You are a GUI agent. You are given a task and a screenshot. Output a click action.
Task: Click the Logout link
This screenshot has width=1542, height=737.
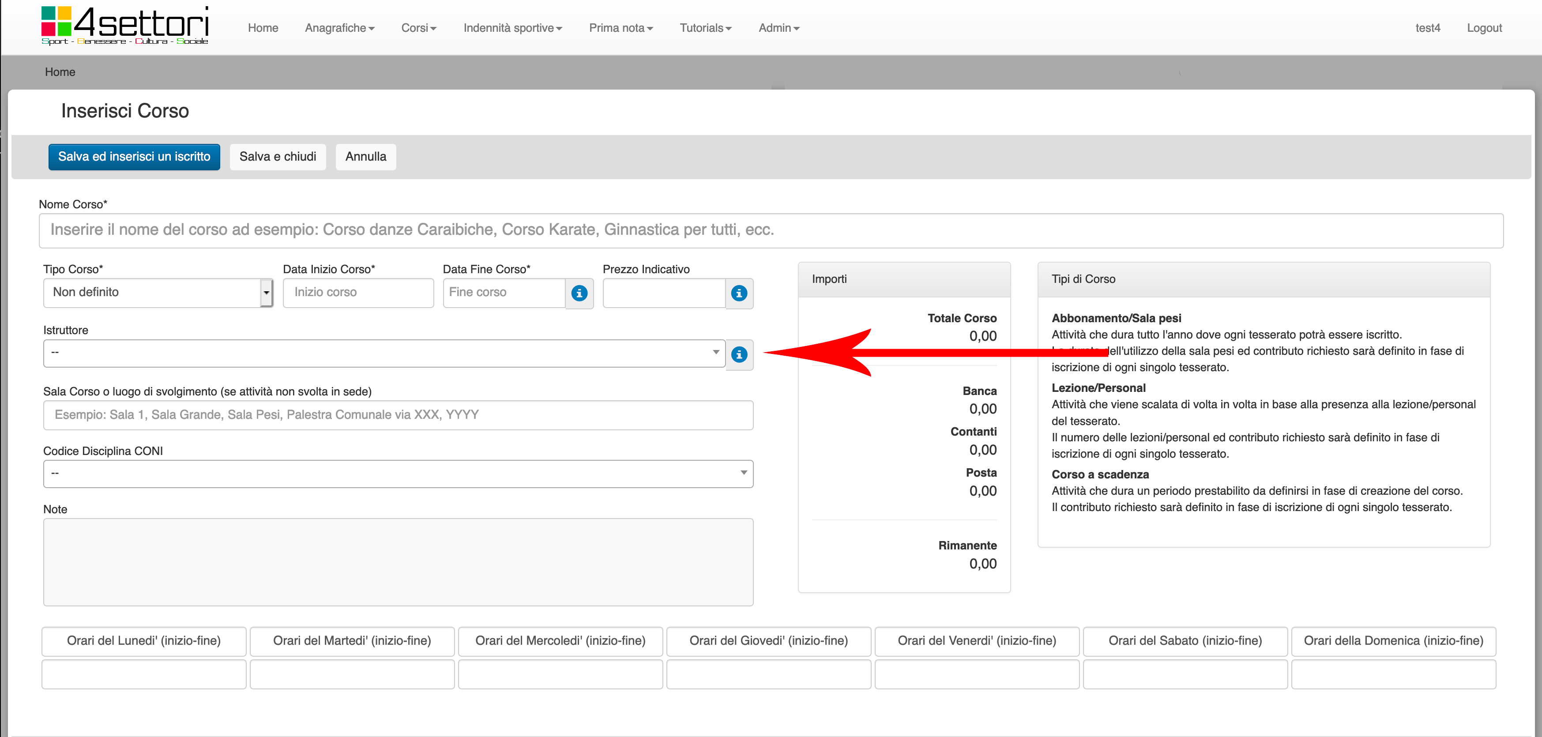1483,28
